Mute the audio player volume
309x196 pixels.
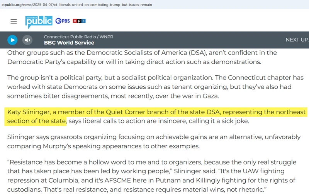(27, 40)
